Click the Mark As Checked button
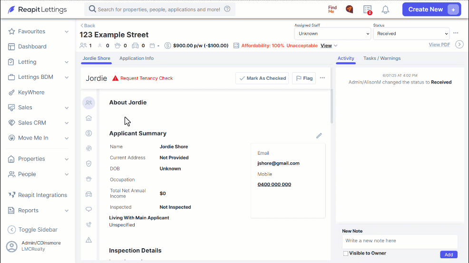 pos(262,78)
